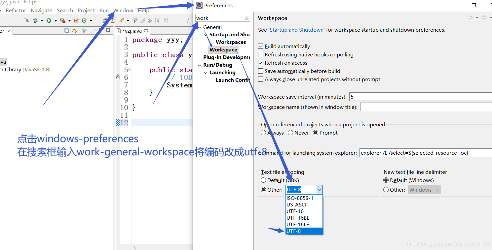The height and width of the screenshot is (250, 492).
Task: Open the Project menu
Action: click(x=86, y=11)
